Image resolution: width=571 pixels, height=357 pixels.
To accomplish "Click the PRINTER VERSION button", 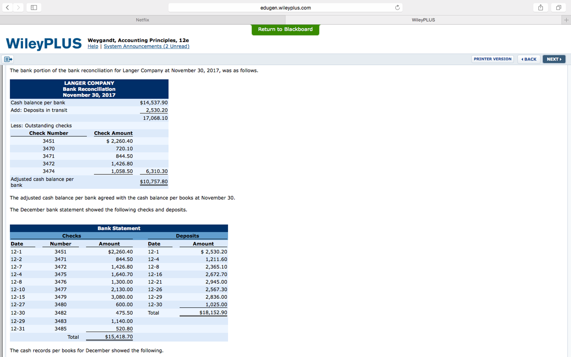I will 492,59.
